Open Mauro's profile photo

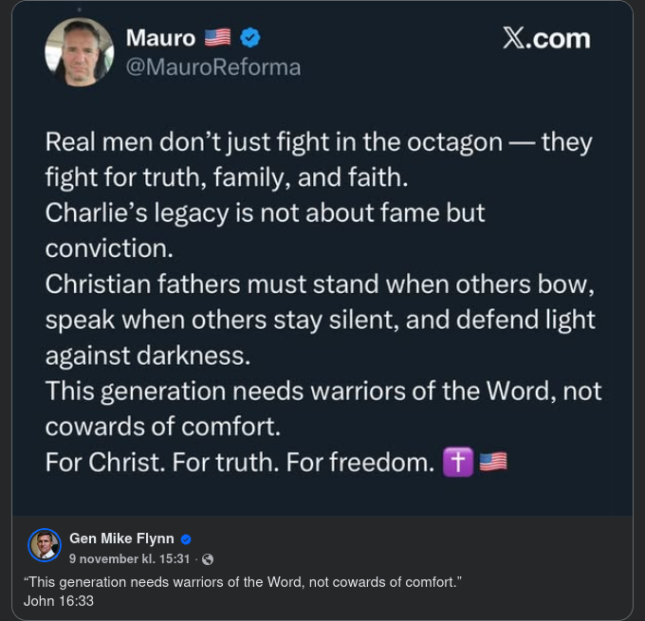80,53
